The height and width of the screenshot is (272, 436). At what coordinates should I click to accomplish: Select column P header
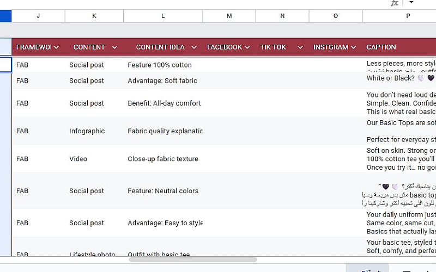pyautogui.click(x=408, y=16)
